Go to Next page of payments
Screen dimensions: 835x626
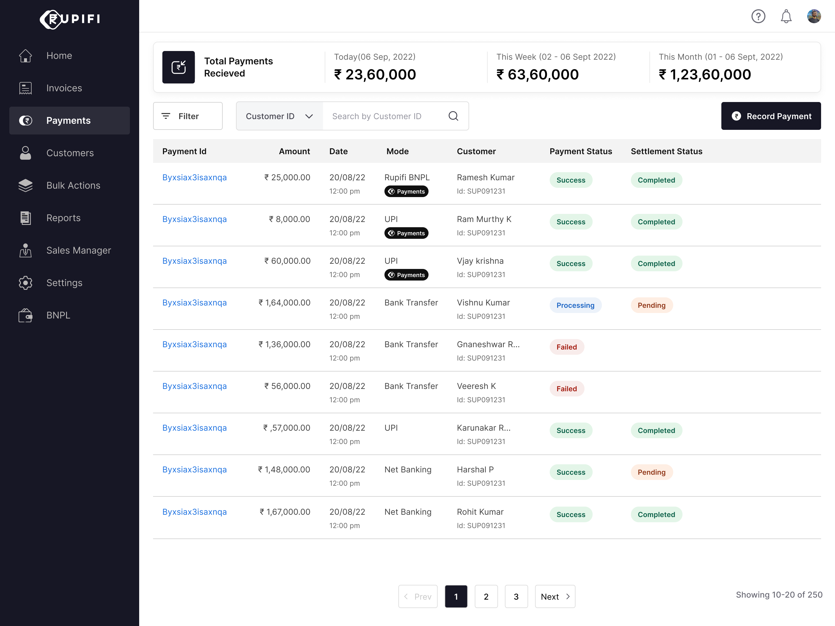(x=555, y=596)
